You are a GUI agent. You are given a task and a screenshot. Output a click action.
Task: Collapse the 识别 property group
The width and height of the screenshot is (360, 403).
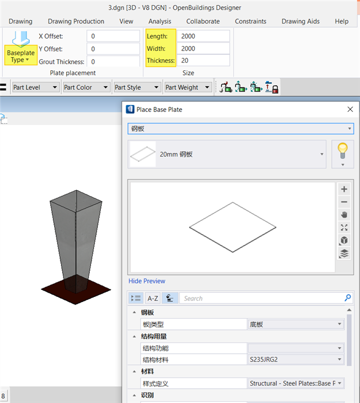coord(134,396)
